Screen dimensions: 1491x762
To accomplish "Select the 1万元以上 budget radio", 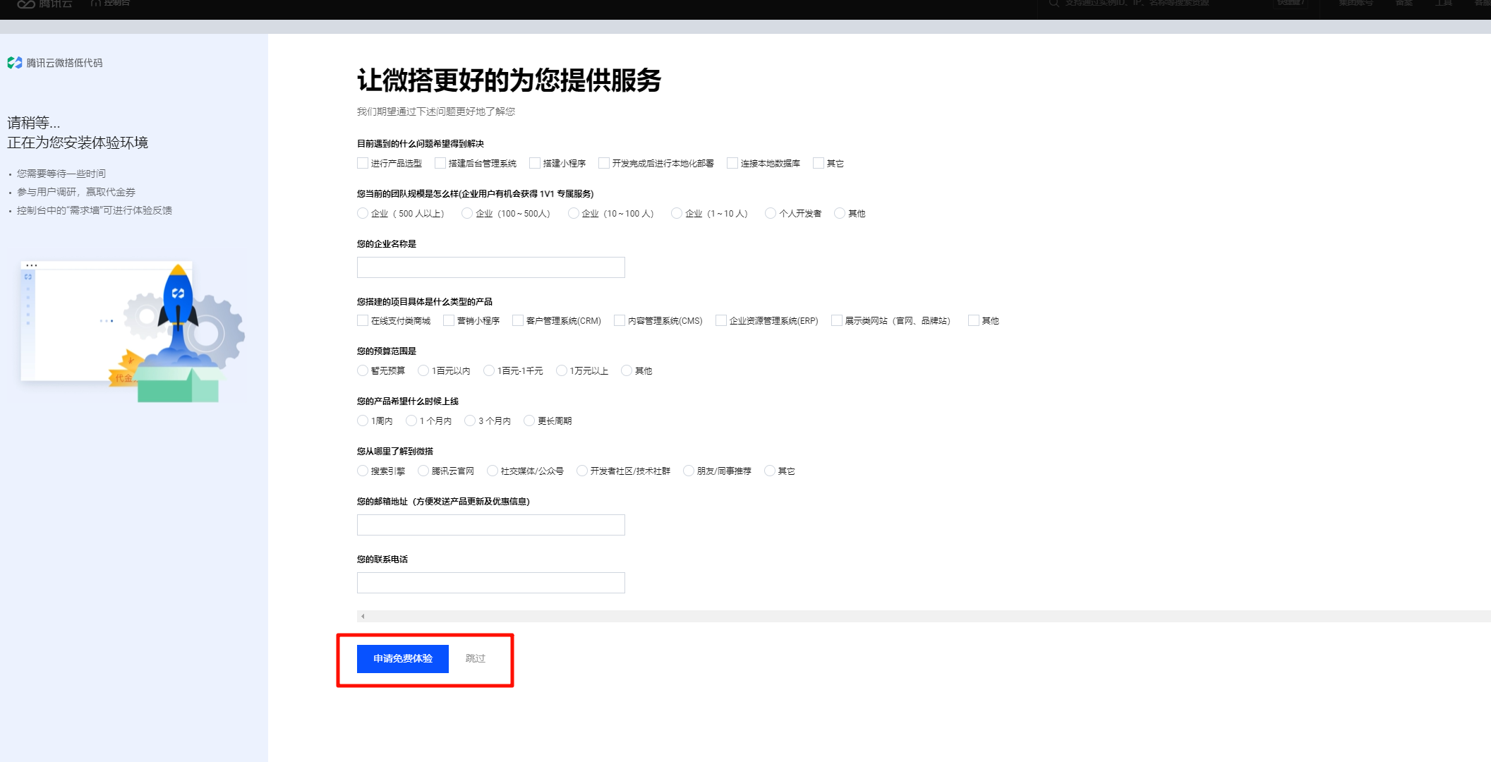I will [x=562, y=371].
